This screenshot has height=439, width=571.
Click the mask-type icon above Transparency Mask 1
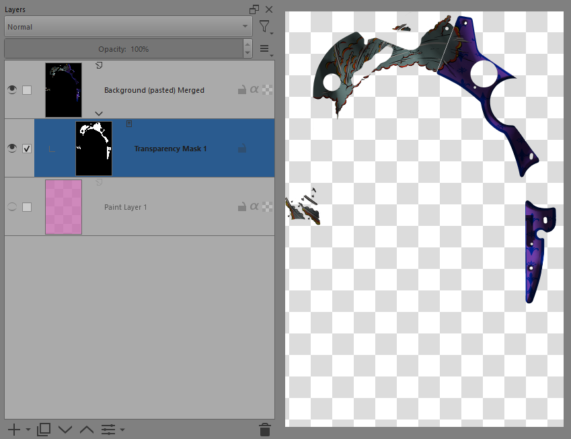tap(129, 124)
